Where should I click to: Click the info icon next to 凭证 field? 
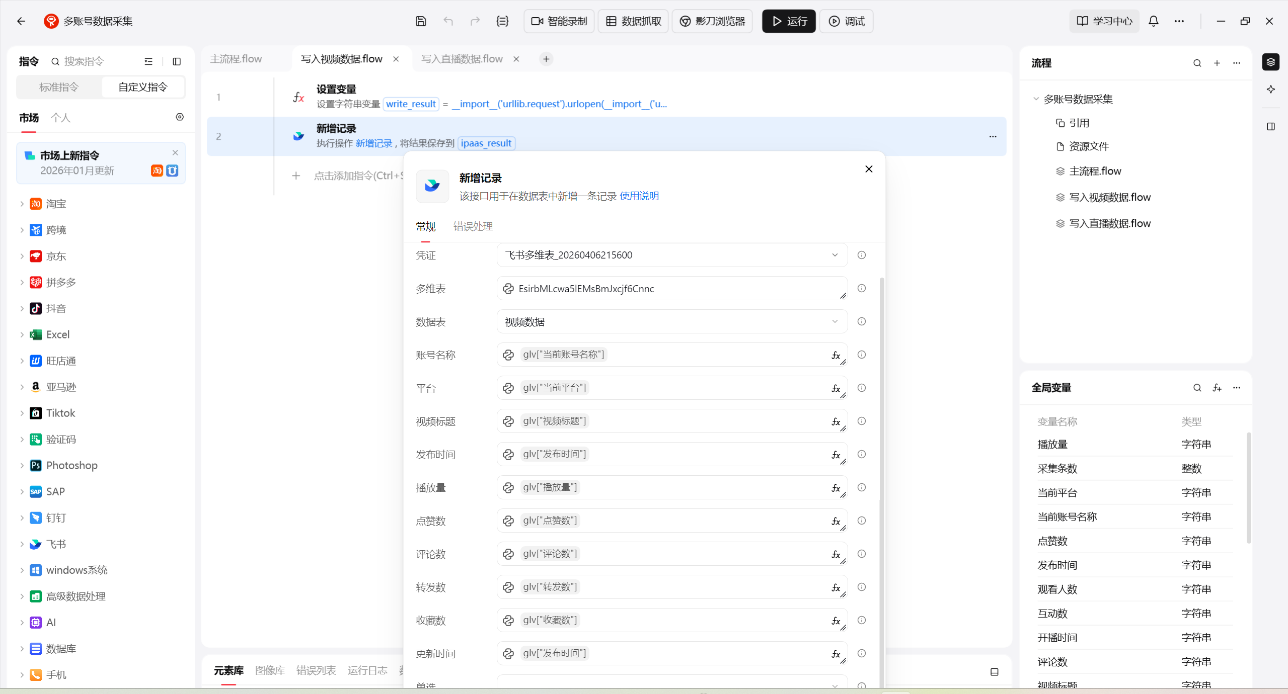click(x=862, y=255)
